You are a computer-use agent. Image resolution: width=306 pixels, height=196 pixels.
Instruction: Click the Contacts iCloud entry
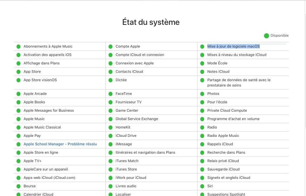click(129, 72)
